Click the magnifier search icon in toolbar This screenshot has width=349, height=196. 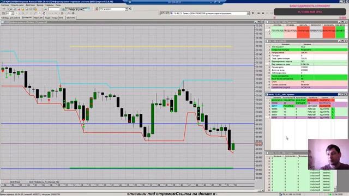point(45,9)
